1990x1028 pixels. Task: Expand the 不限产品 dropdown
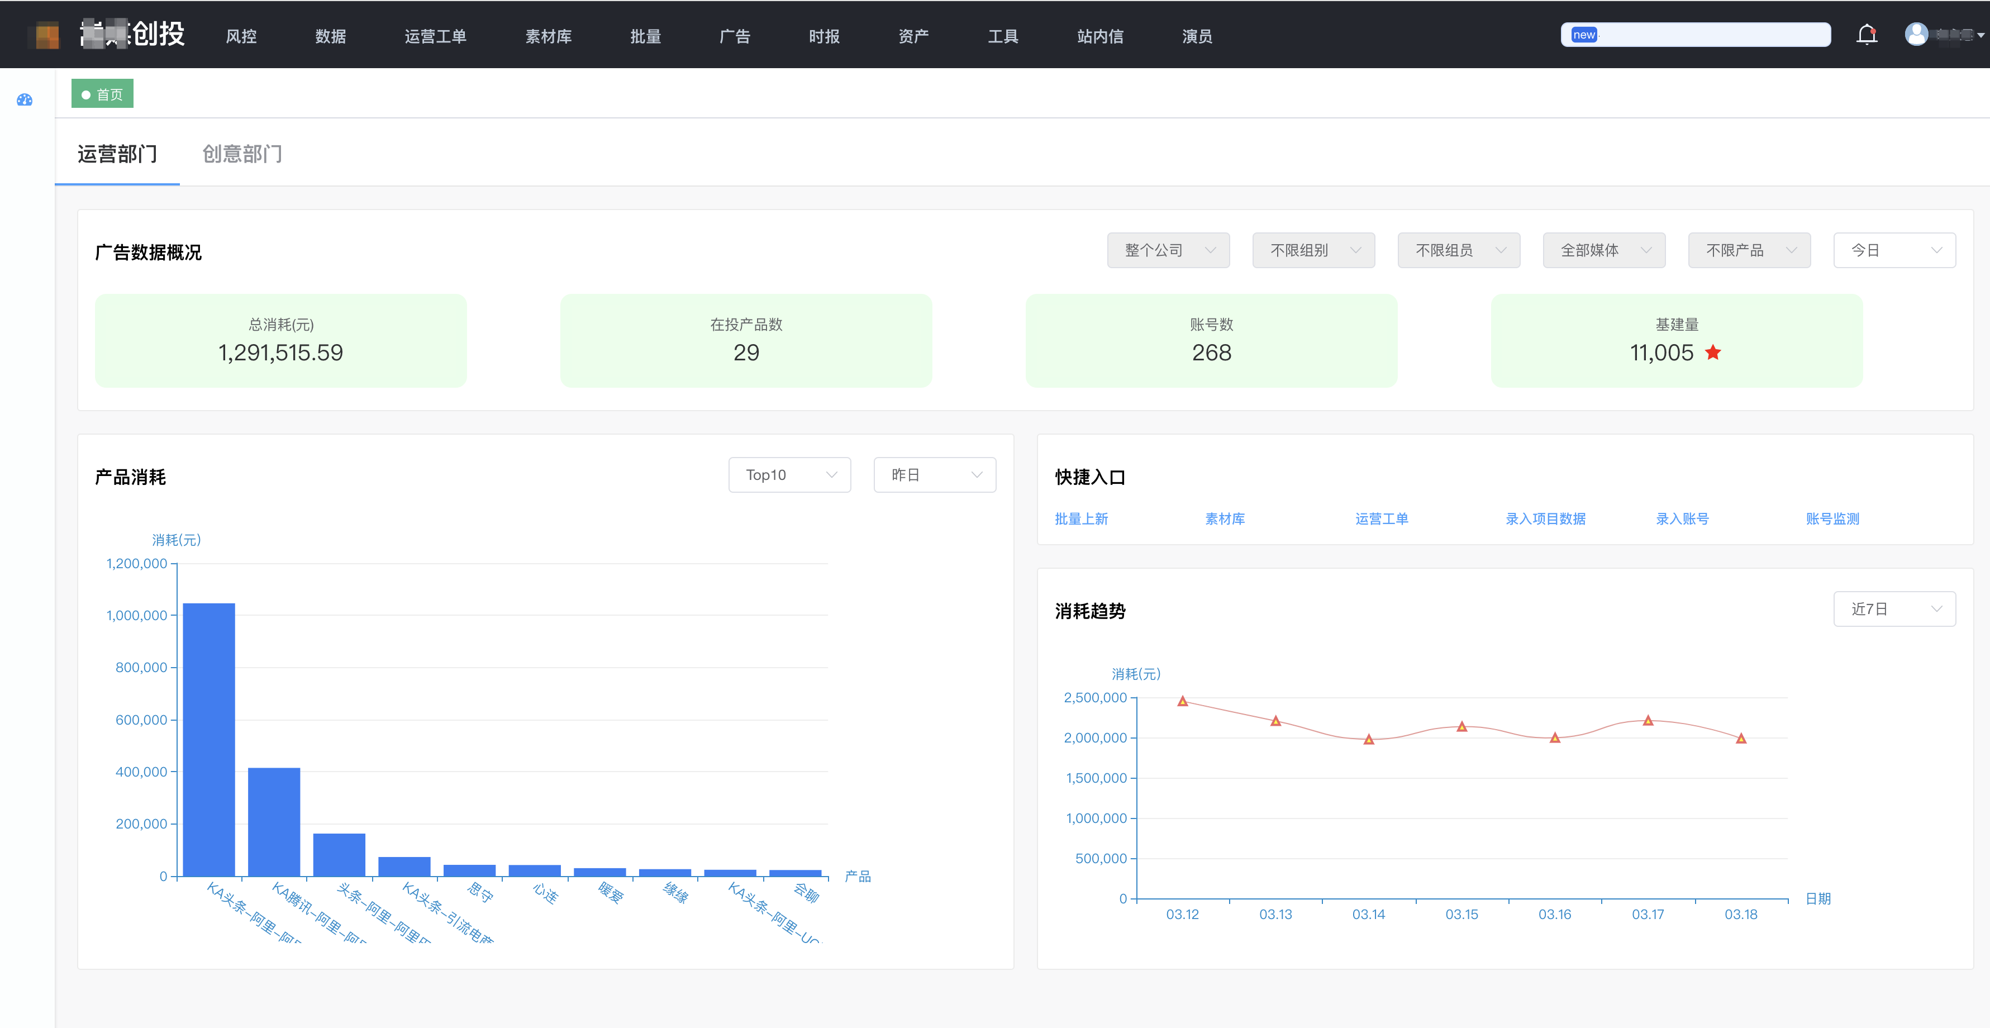[1749, 250]
